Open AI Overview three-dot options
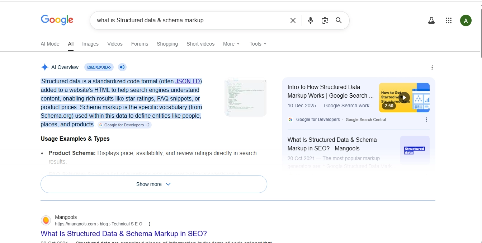Image resolution: width=482 pixels, height=243 pixels. 432,67
